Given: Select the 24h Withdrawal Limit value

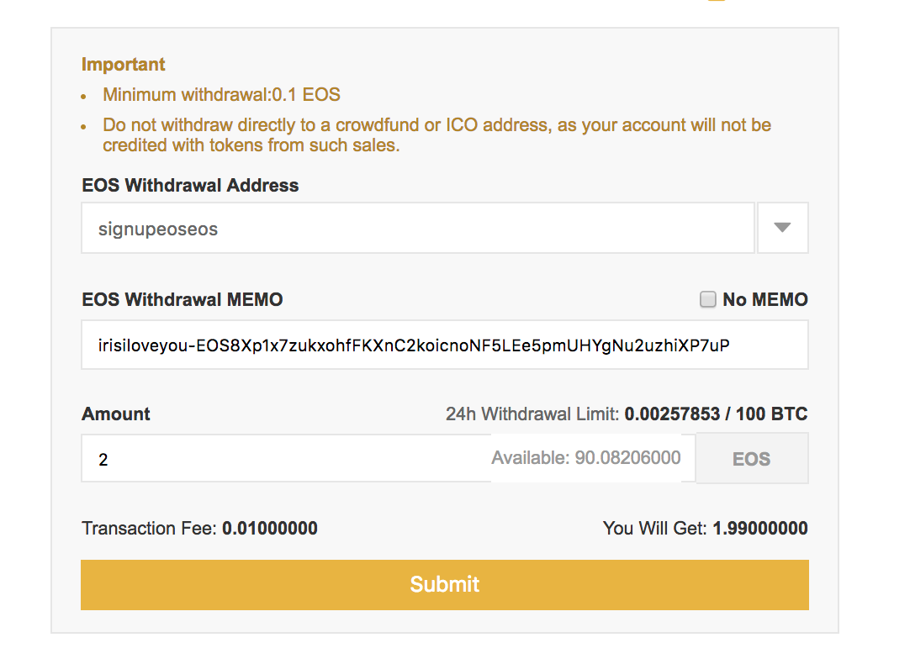Looking at the screenshot, I should [672, 414].
